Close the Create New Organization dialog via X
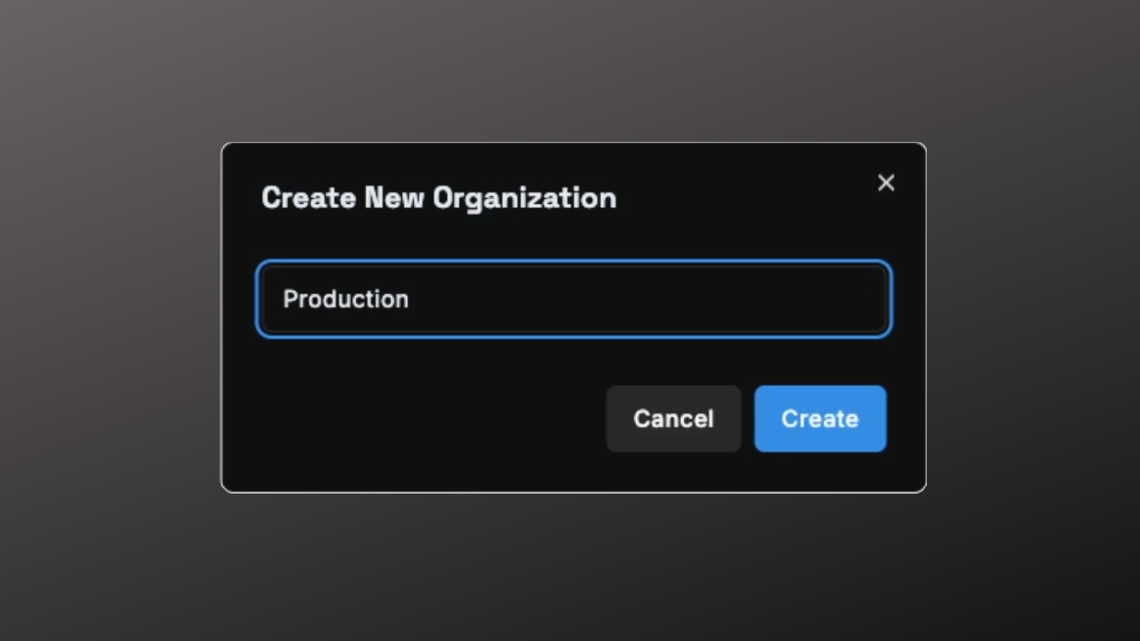Image resolution: width=1140 pixels, height=641 pixels. click(x=886, y=183)
